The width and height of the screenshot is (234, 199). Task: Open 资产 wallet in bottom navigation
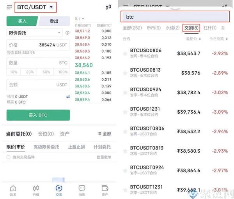click(105, 190)
